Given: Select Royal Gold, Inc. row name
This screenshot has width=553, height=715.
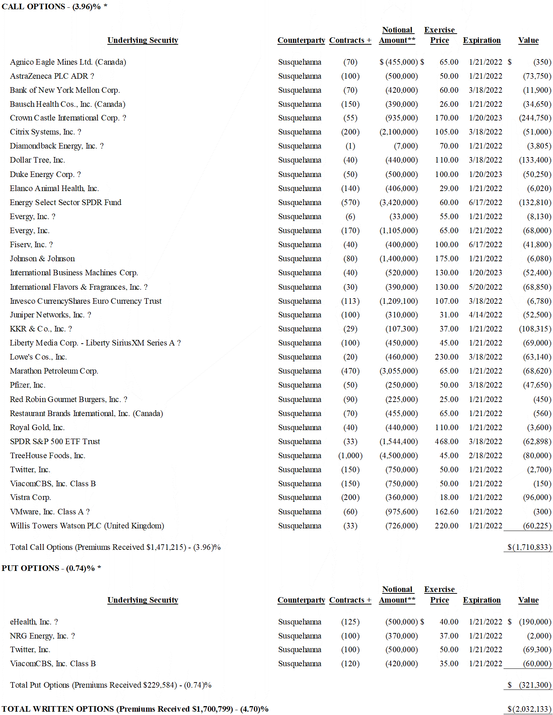Looking at the screenshot, I should point(37,428).
